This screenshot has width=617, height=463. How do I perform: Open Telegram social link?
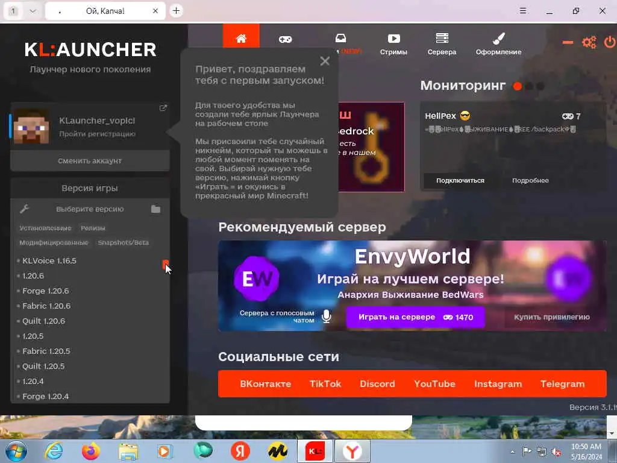(x=562, y=384)
